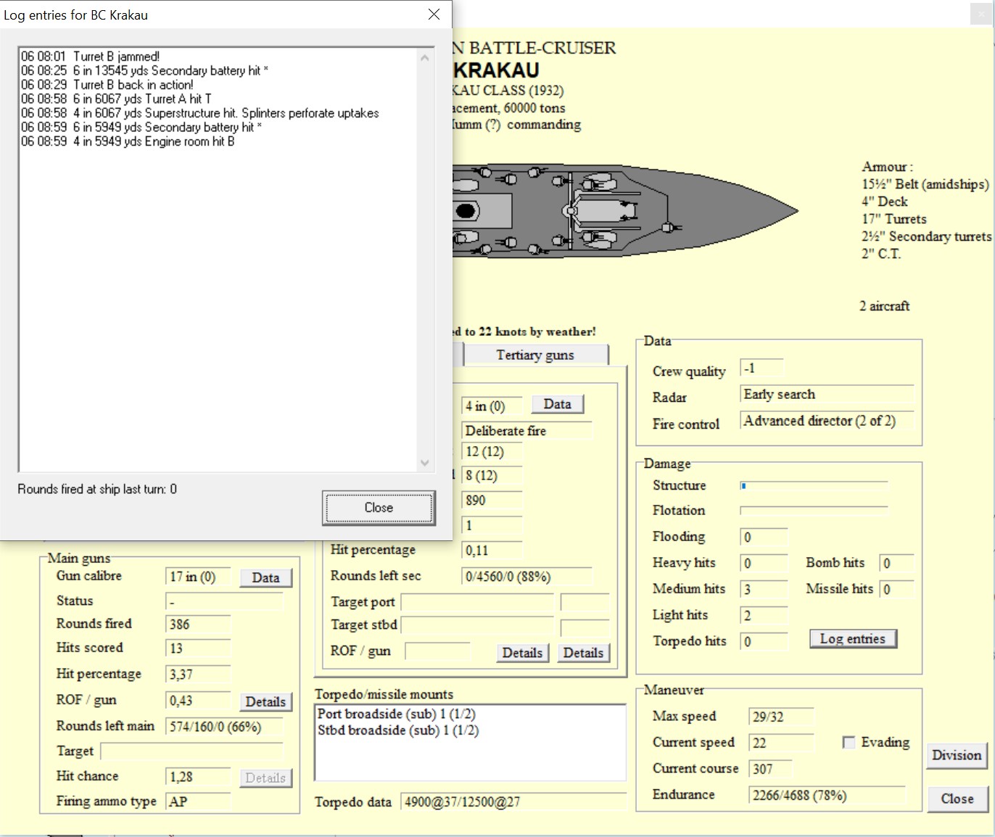
Task: Click the Krakau ship deck diagram
Action: tap(625, 211)
